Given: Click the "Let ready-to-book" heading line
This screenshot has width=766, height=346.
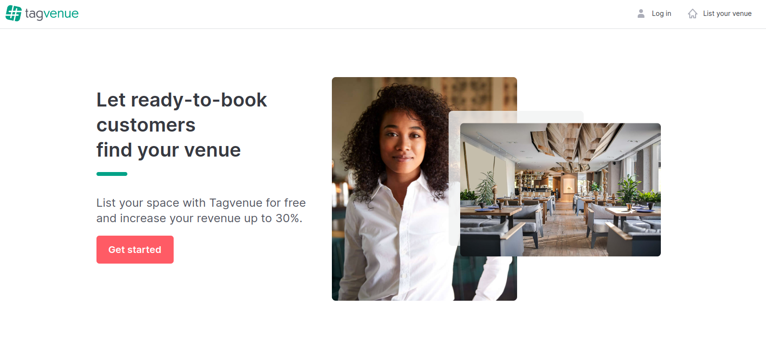Looking at the screenshot, I should click(182, 100).
